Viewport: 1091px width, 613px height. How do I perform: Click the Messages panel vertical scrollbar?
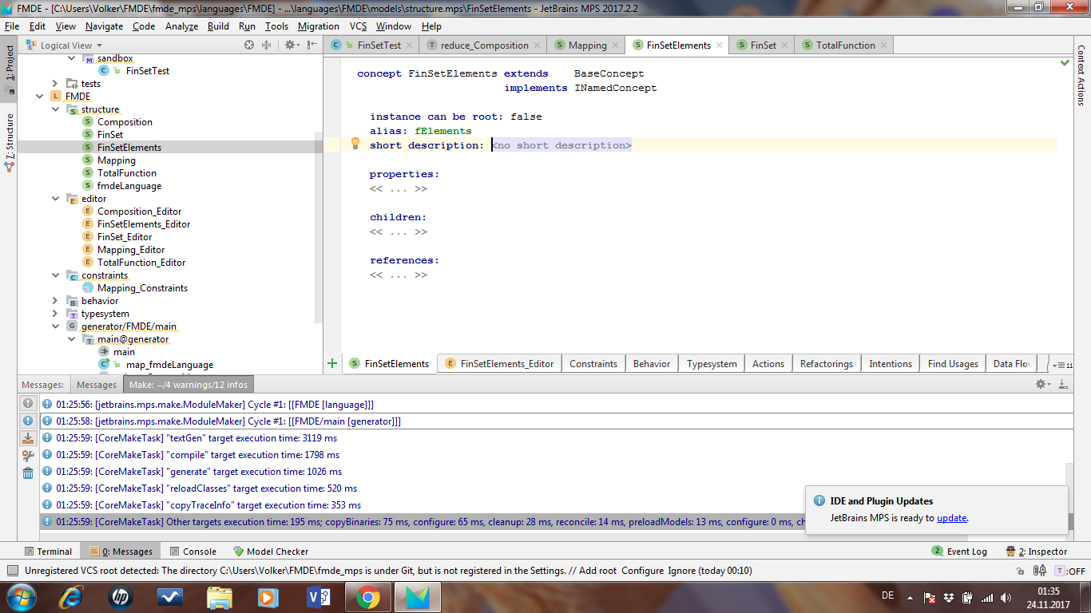point(1070,495)
